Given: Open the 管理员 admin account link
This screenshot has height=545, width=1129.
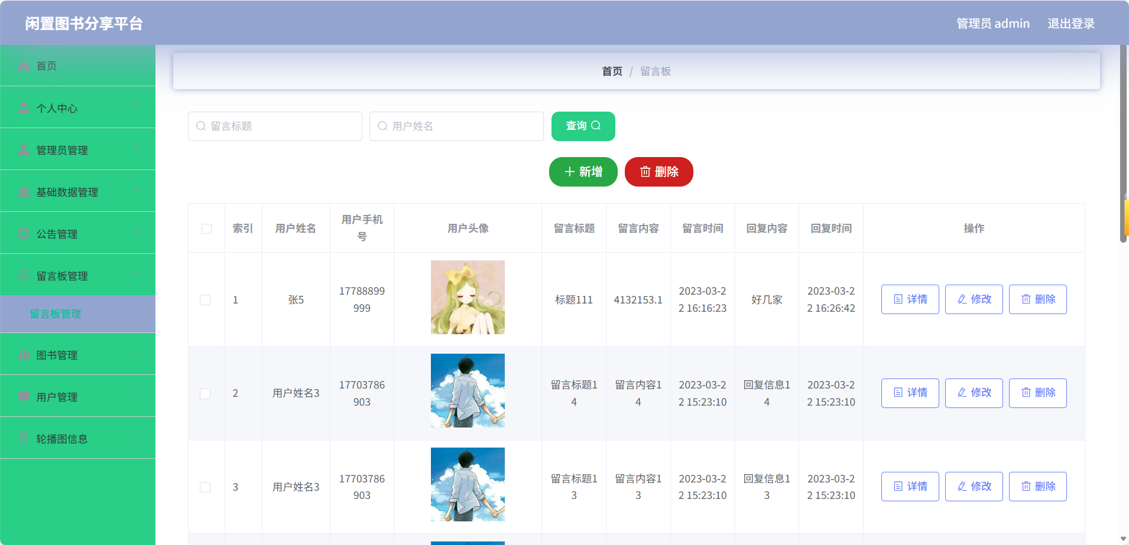Looking at the screenshot, I should [x=993, y=24].
